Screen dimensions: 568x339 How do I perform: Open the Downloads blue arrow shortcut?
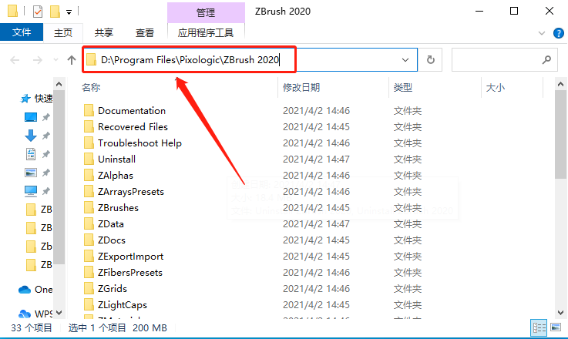[x=30, y=136]
